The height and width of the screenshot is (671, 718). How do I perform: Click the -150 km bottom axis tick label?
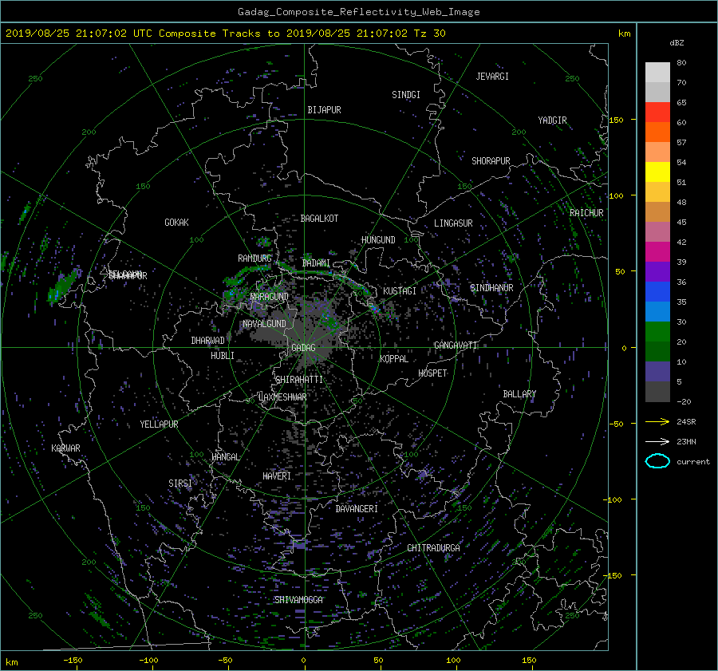pos(73,660)
